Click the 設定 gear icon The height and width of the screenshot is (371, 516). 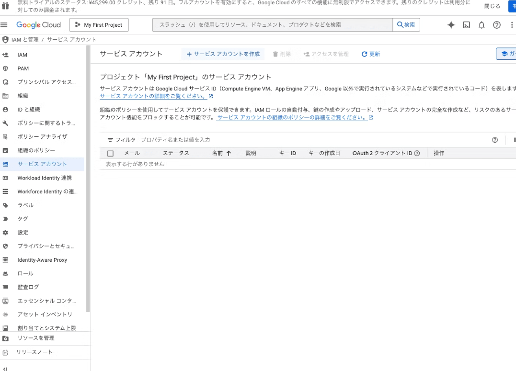tap(5, 233)
